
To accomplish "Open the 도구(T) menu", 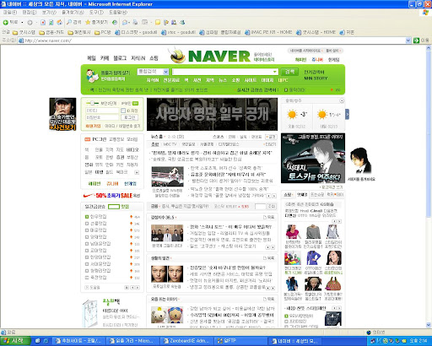I will pos(96,13).
